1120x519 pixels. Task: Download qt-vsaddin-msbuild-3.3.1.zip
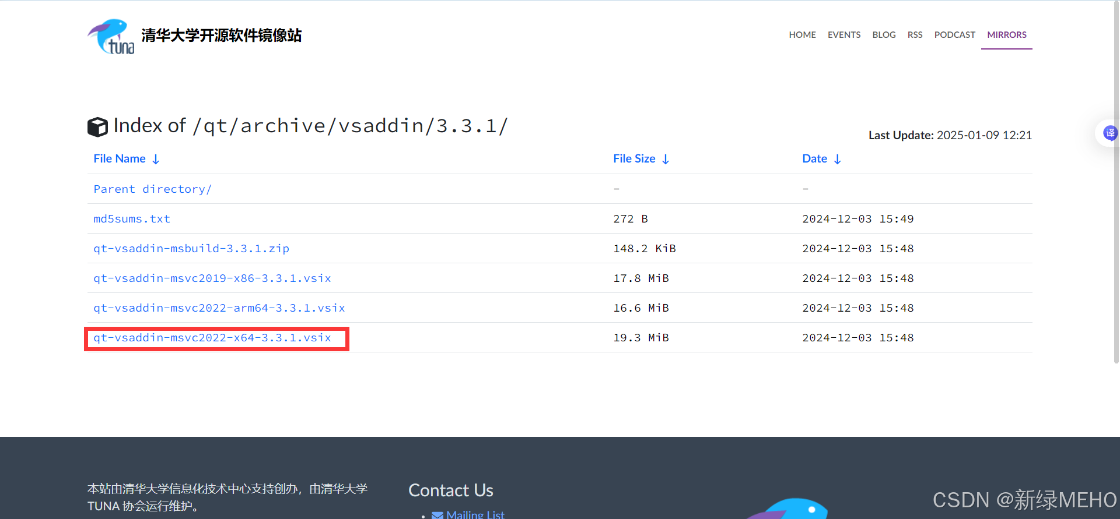point(191,249)
